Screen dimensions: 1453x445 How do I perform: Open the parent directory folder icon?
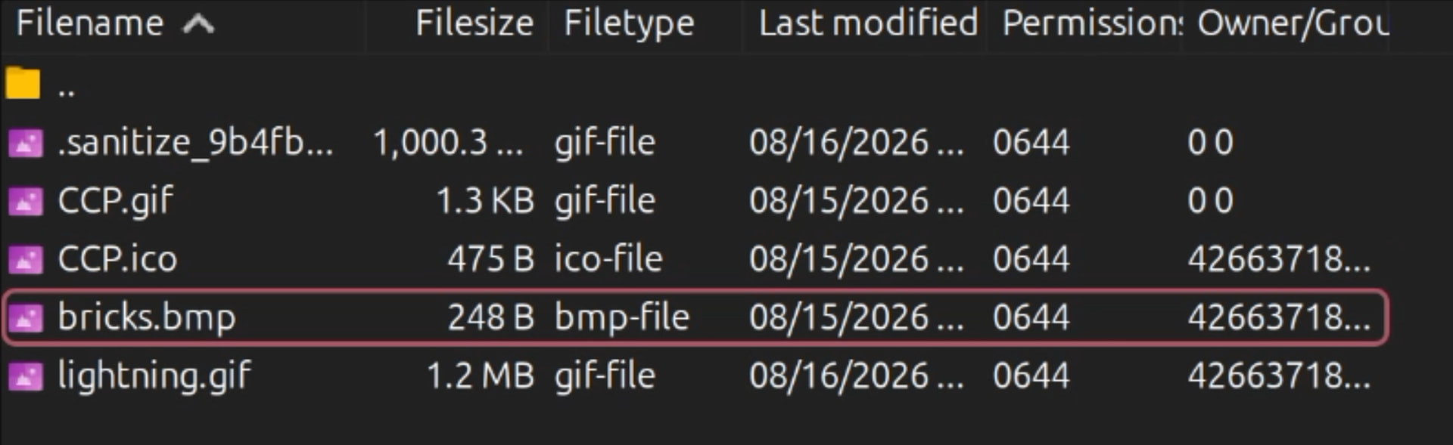pos(23,82)
